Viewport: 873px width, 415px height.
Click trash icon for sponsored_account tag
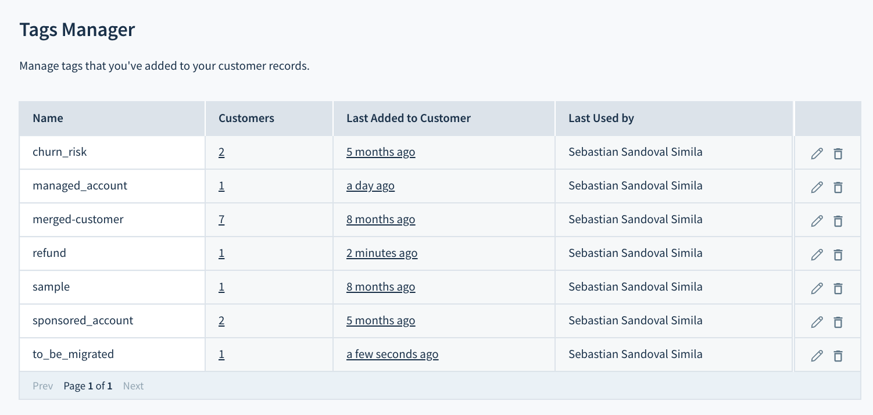[x=838, y=322]
